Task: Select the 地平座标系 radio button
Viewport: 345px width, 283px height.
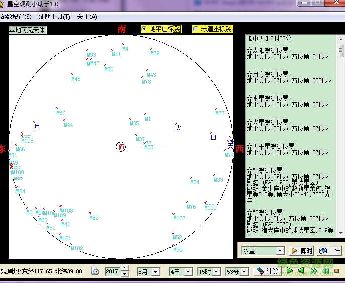Action: [x=145, y=29]
